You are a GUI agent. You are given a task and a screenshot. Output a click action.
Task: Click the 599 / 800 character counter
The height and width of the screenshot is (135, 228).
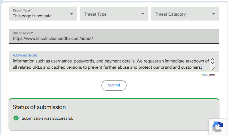click(x=208, y=75)
